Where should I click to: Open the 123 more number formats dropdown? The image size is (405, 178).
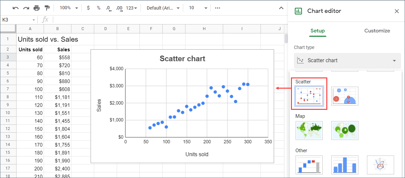[x=132, y=8]
